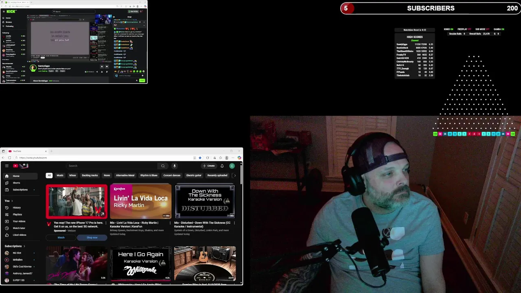Screen dimensions: 521x293
Task: Open Shorts in the YouTube sidebar
Action: point(20,183)
